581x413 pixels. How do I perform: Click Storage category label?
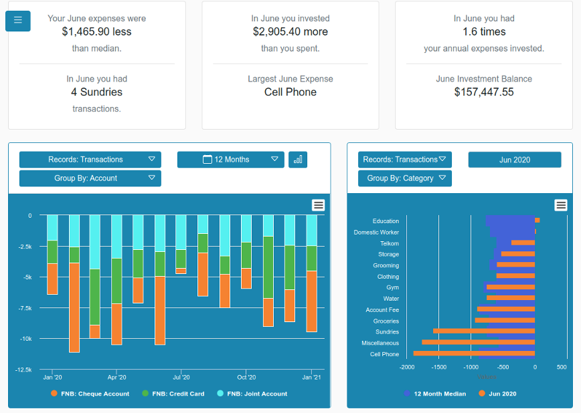click(388, 254)
